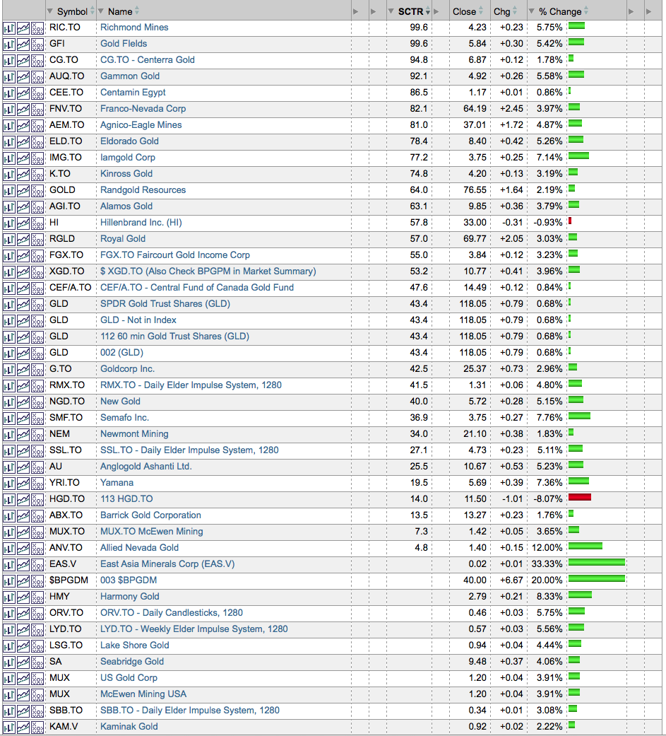Open the Hillenbrand Inc. (HI) link
Screen dimensions: 666x736
pyautogui.click(x=141, y=223)
